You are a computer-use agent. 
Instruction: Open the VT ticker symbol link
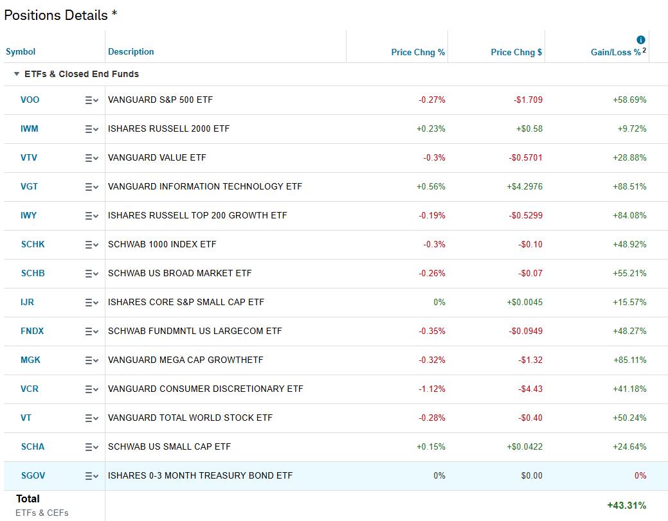pos(26,418)
